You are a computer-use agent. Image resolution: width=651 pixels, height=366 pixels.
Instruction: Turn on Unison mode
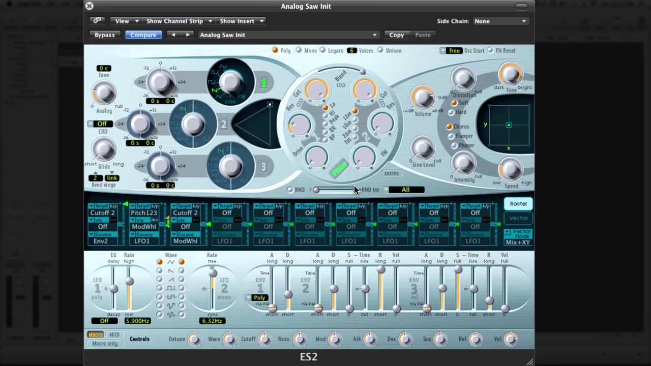[x=380, y=50]
